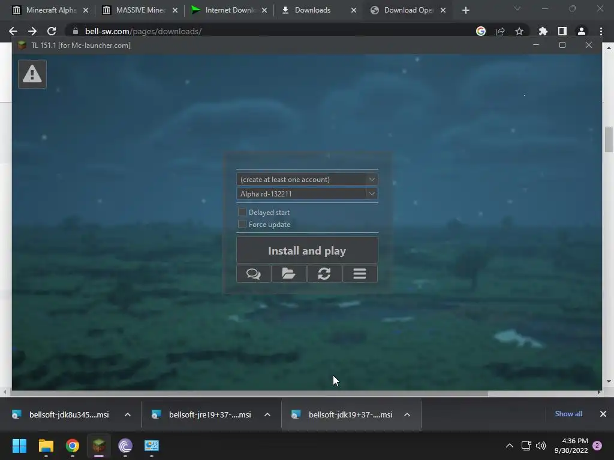This screenshot has height=460, width=614.
Task: Open network status tray icon
Action: [x=526, y=446]
